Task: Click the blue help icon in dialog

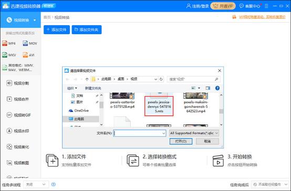Action: point(217,88)
